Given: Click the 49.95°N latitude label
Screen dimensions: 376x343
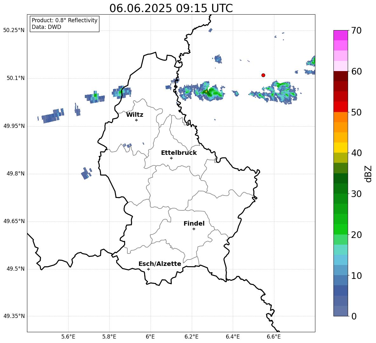Looking at the screenshot, I should click(14, 126).
